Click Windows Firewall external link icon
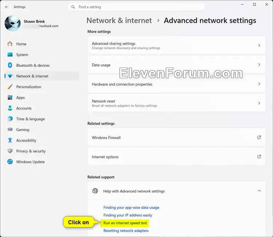Screen dimensions: 273x237 [x=259, y=137]
